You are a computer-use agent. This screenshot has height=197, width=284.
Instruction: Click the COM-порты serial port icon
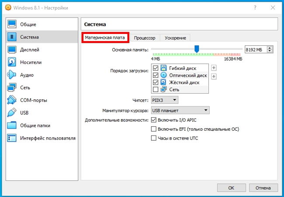coord(12,100)
